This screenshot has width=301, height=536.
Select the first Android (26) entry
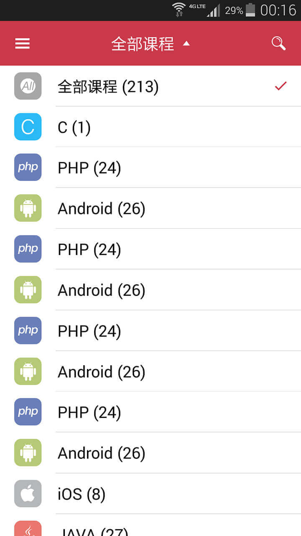coord(102,209)
